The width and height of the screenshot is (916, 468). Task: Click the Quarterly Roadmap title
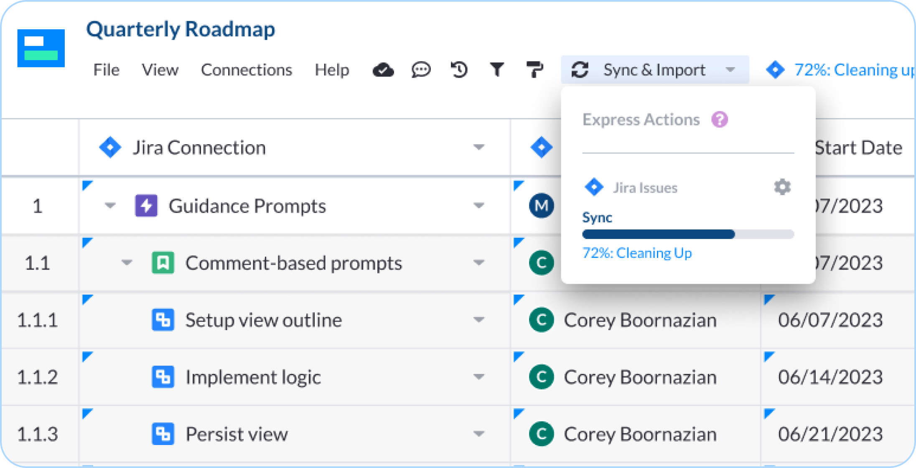[x=181, y=30]
